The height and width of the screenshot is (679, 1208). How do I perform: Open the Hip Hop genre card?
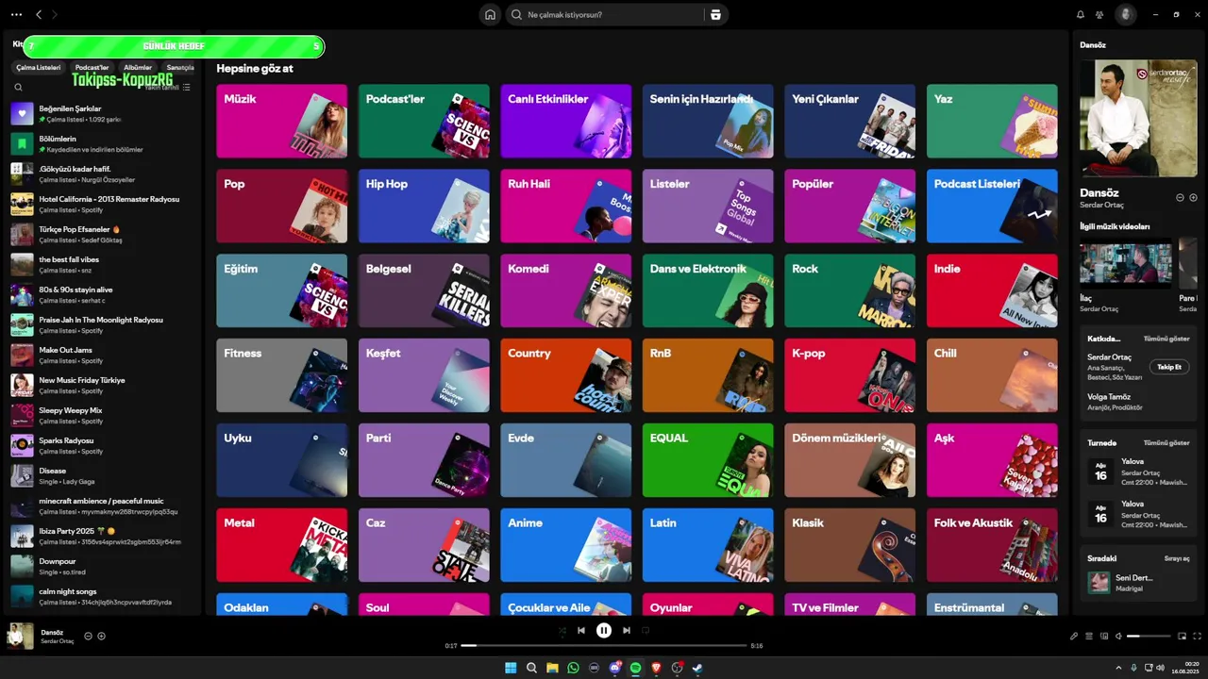424,206
